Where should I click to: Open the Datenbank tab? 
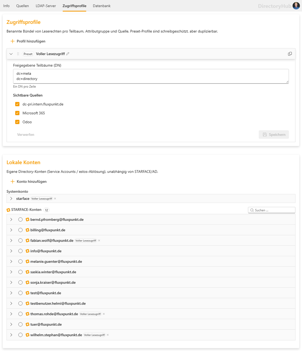(102, 6)
